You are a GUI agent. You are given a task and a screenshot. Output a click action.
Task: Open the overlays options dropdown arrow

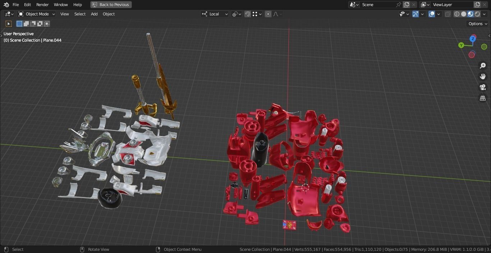click(x=439, y=14)
